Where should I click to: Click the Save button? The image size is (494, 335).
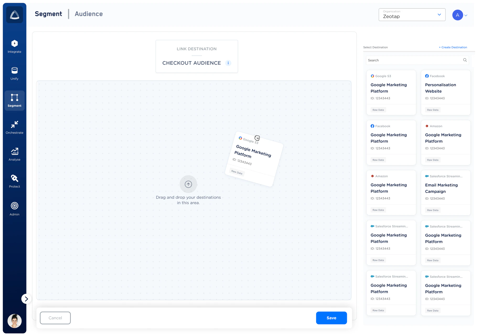click(331, 318)
